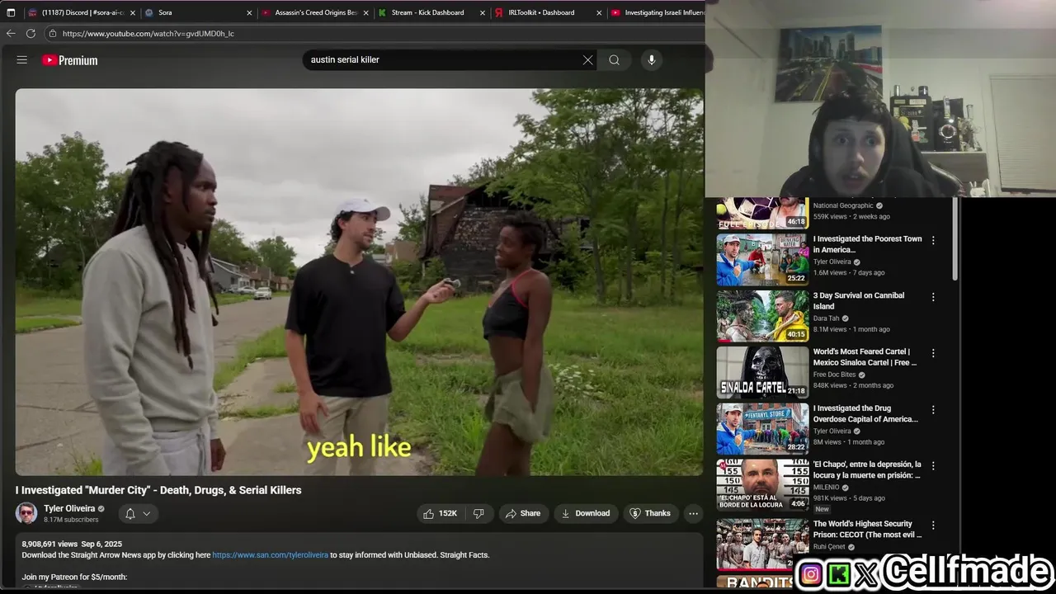Download the video
This screenshot has width=1056, height=594.
[x=586, y=513]
